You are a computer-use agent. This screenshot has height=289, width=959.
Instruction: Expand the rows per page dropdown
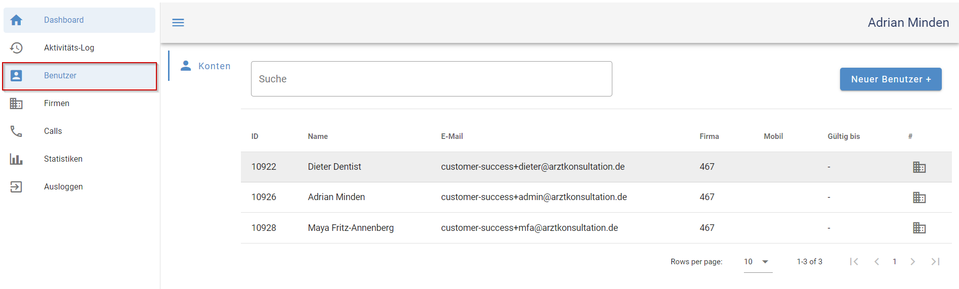tap(758, 262)
